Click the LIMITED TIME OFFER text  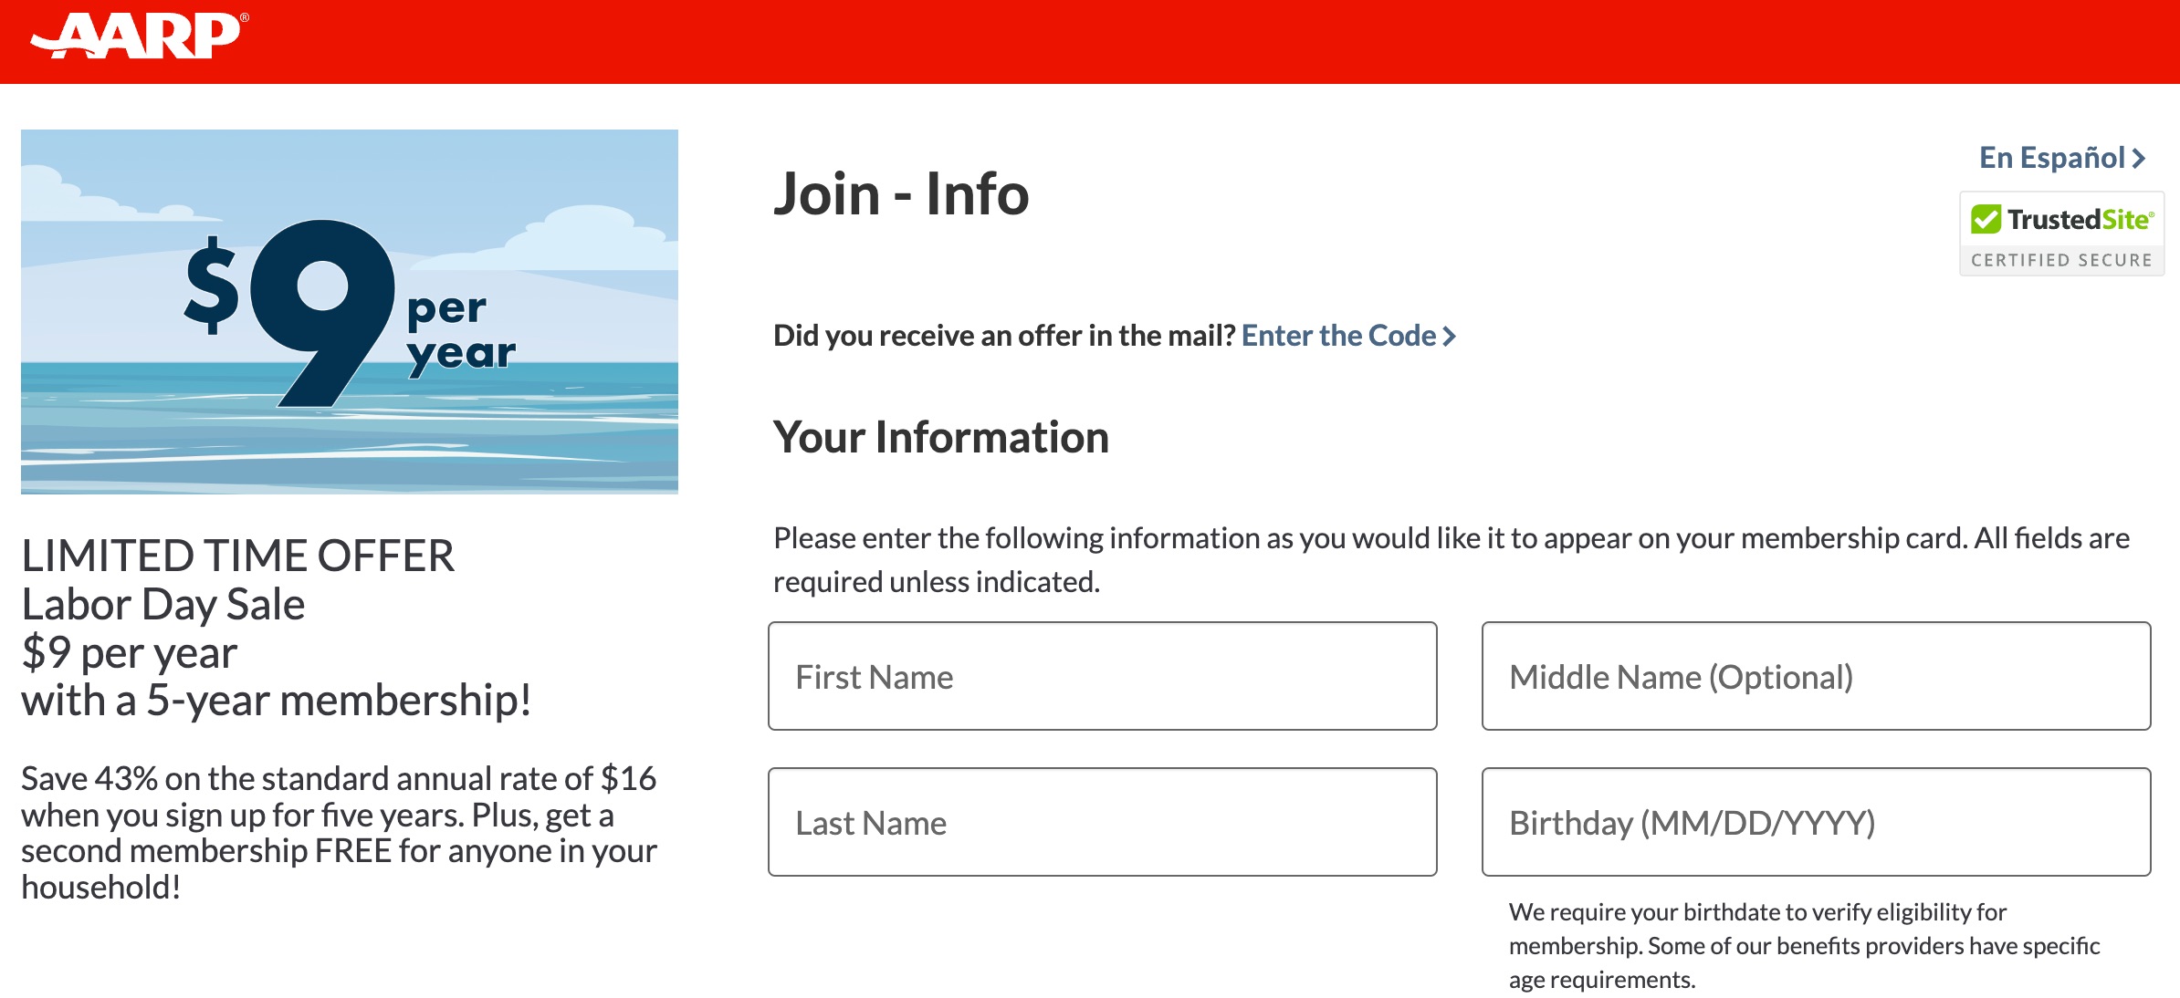coord(238,552)
